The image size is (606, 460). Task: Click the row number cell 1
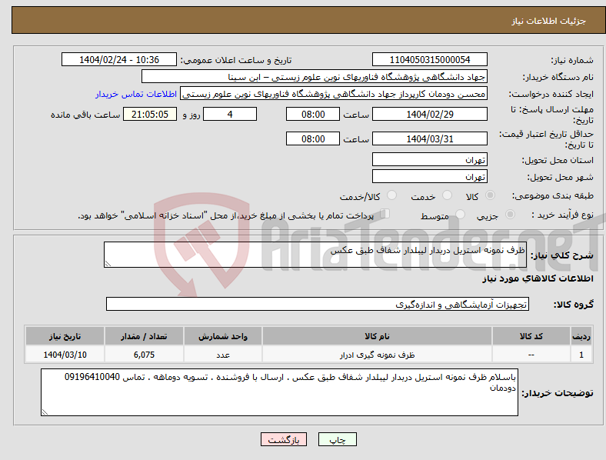(581, 355)
